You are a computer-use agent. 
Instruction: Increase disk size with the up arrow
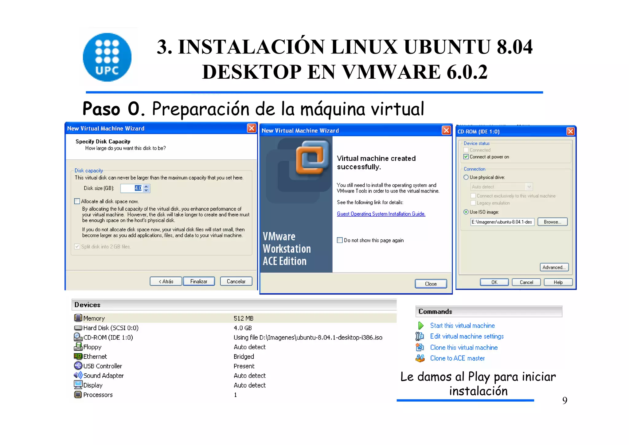pyautogui.click(x=147, y=186)
